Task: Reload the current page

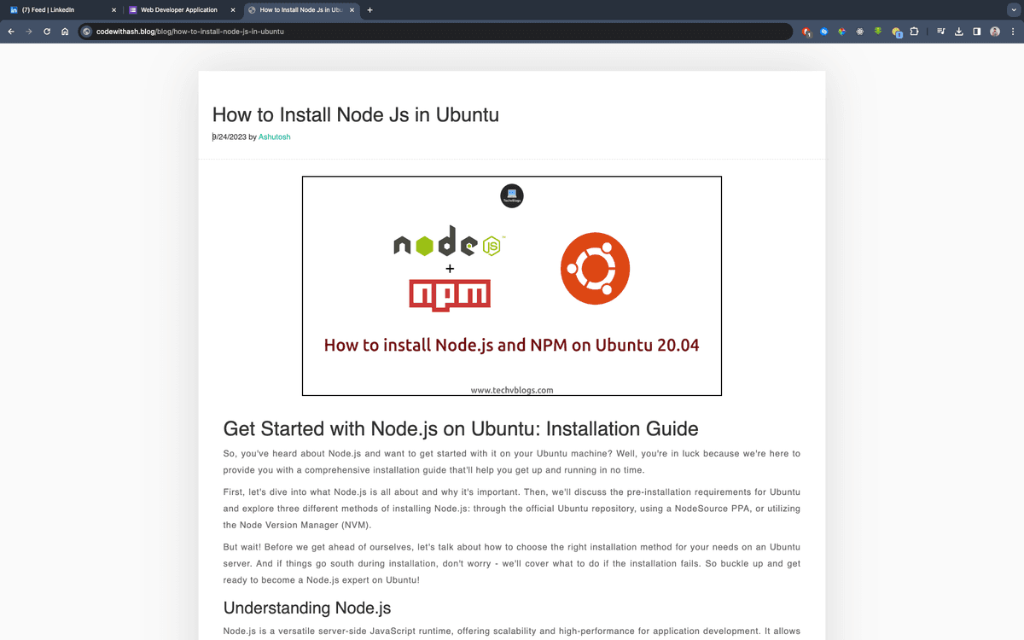Action: pyautogui.click(x=47, y=32)
